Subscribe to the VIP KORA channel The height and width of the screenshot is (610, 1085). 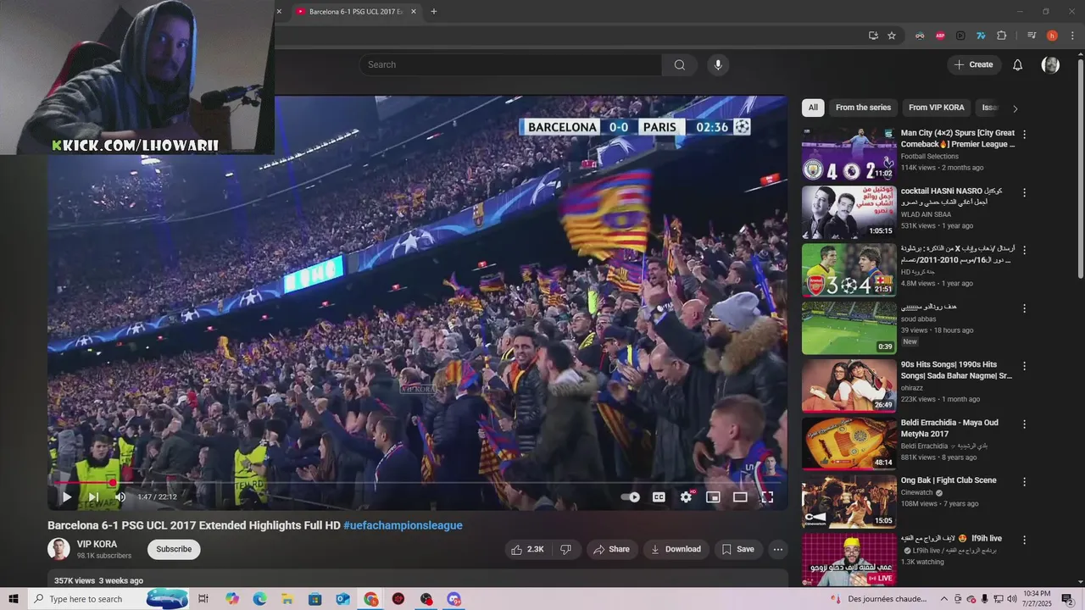tap(174, 549)
